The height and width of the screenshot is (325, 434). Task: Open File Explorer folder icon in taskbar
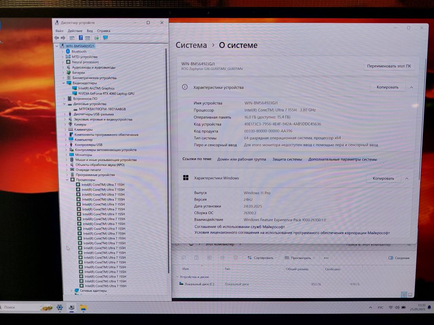83,307
